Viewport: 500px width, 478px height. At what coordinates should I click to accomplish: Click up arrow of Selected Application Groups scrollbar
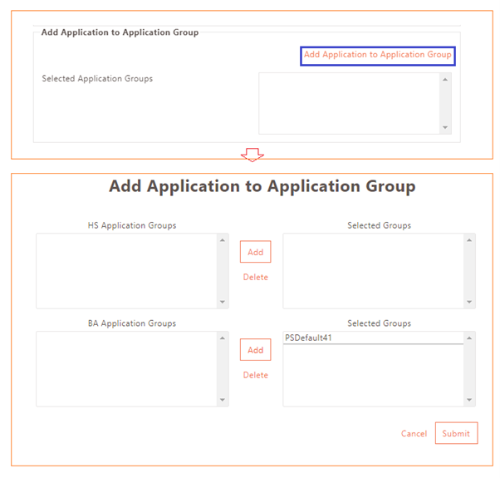click(445, 79)
